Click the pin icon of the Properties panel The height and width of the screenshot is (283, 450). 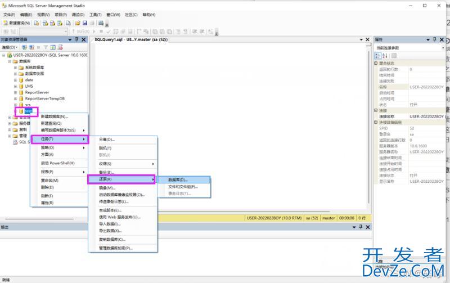tap(434, 39)
